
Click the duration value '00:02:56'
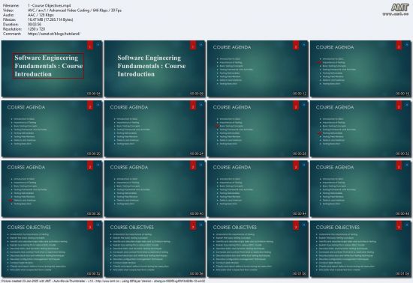(35, 25)
